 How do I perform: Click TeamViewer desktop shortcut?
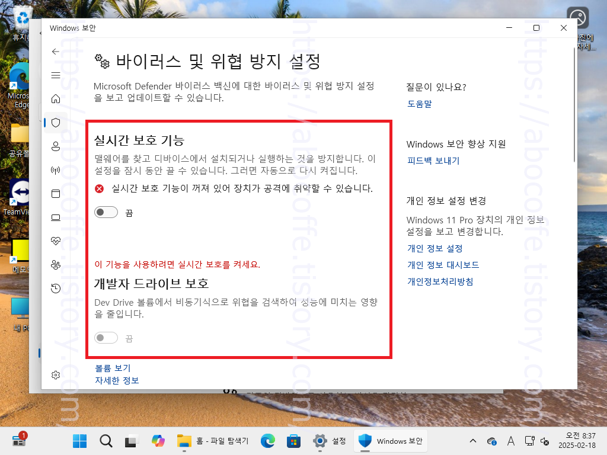17,197
